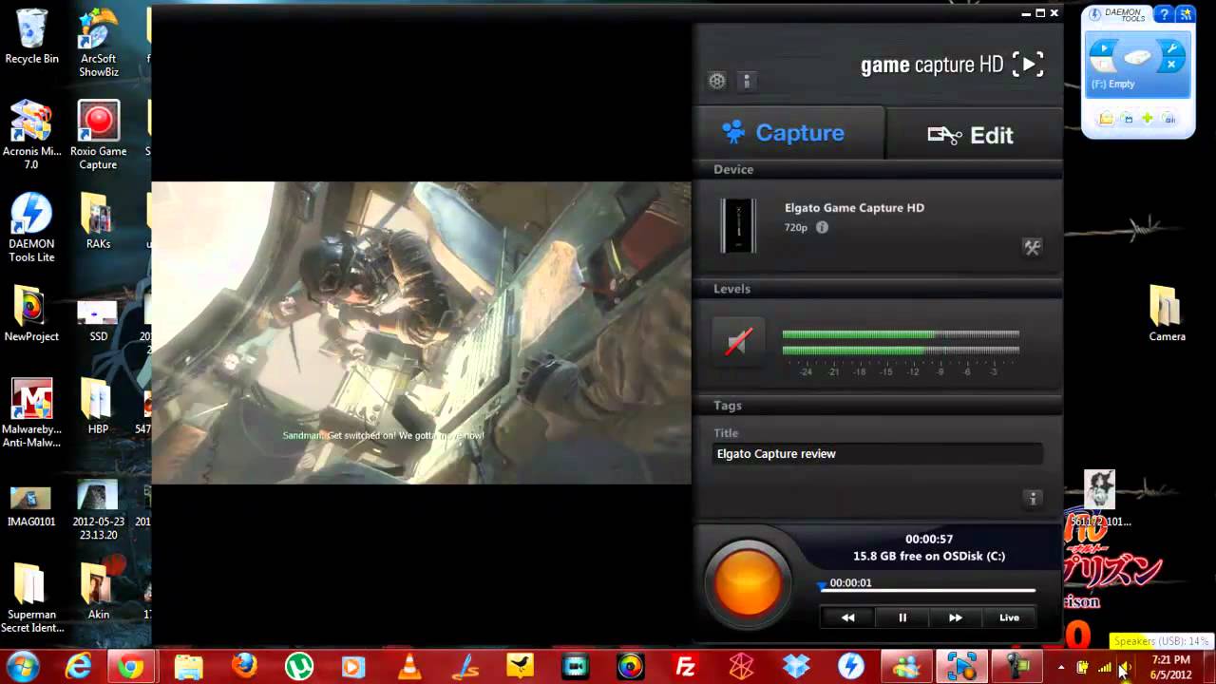Fast forward the capture playback

click(x=956, y=617)
